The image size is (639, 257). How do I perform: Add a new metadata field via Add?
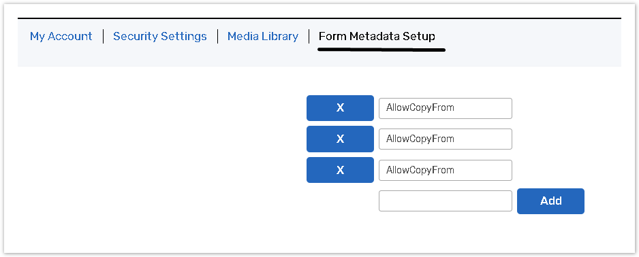[x=550, y=201]
